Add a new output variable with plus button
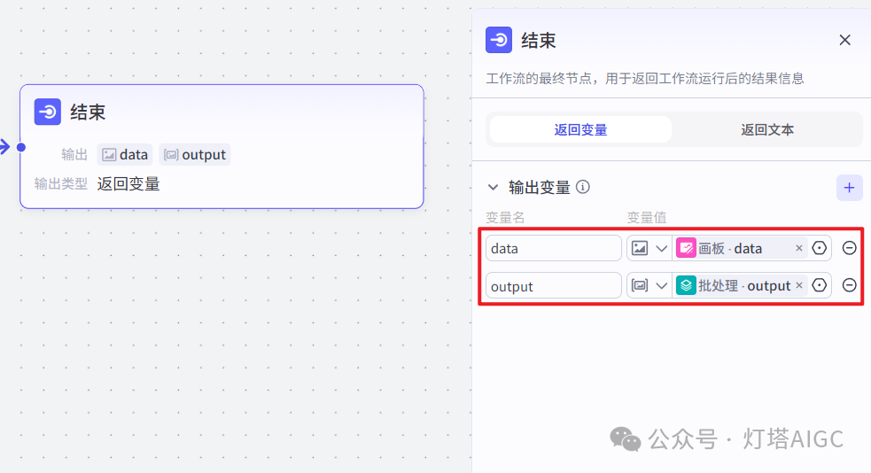 (x=850, y=188)
